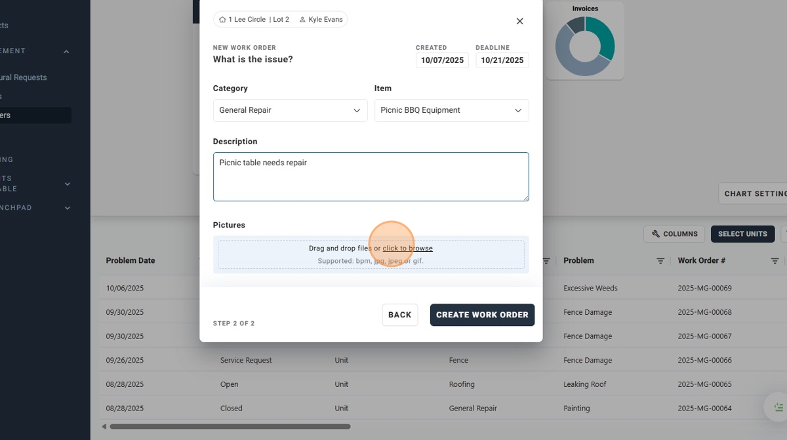
Task: Click the 'click to browse' upload link
Action: pyautogui.click(x=407, y=249)
